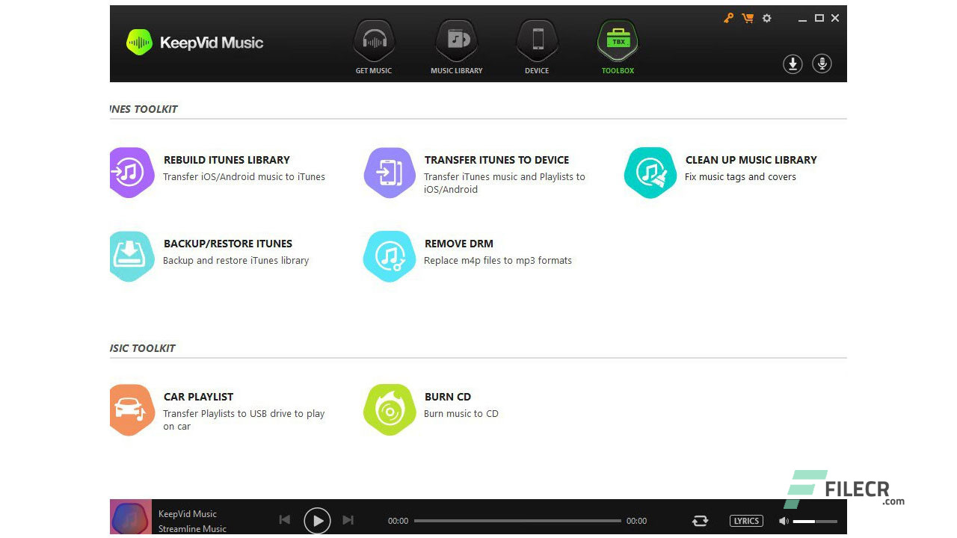Skip to the next track
Viewport: 957px width, 538px height.
point(348,520)
